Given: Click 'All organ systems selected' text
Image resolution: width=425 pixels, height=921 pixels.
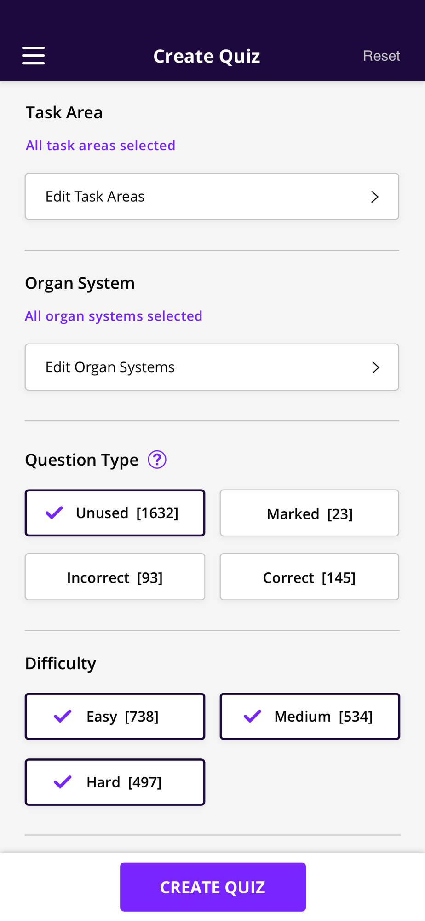Looking at the screenshot, I should pyautogui.click(x=114, y=316).
